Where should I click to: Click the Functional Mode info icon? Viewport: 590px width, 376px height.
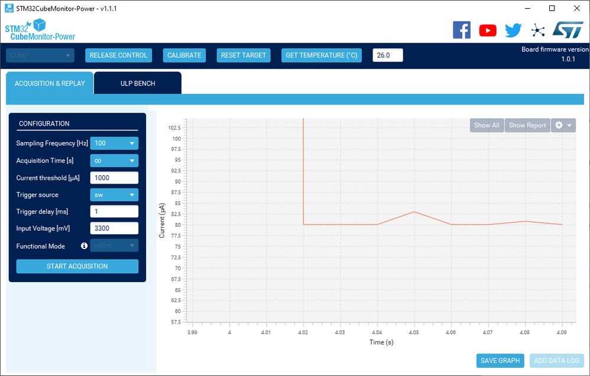pos(85,246)
